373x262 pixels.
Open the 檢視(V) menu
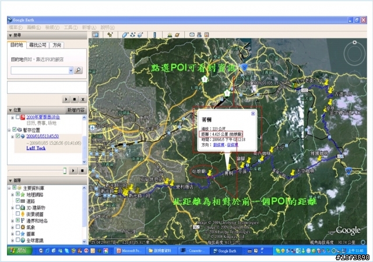pos(52,27)
